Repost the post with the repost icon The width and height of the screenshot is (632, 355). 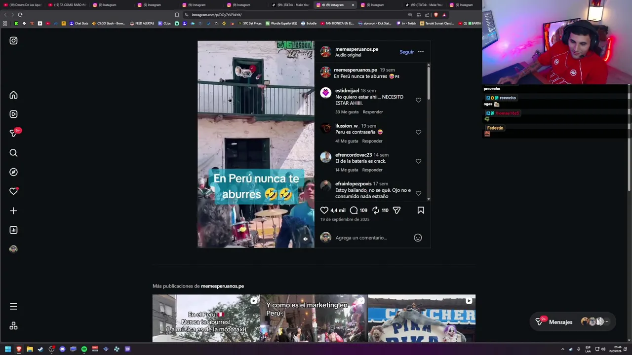[376, 210]
